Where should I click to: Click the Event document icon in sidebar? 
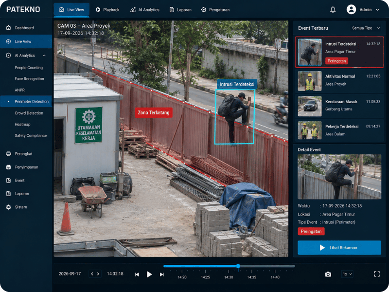pyautogui.click(x=8, y=181)
